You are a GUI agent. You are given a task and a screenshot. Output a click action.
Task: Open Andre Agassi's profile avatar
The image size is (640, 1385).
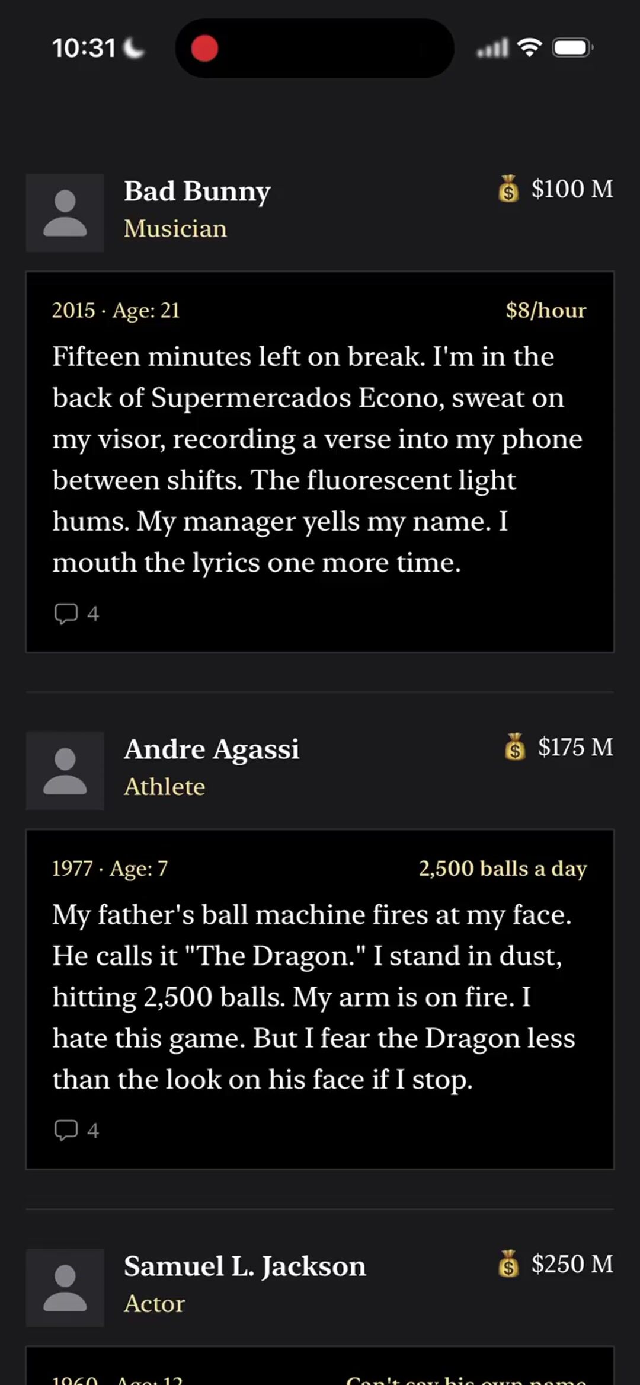point(65,771)
